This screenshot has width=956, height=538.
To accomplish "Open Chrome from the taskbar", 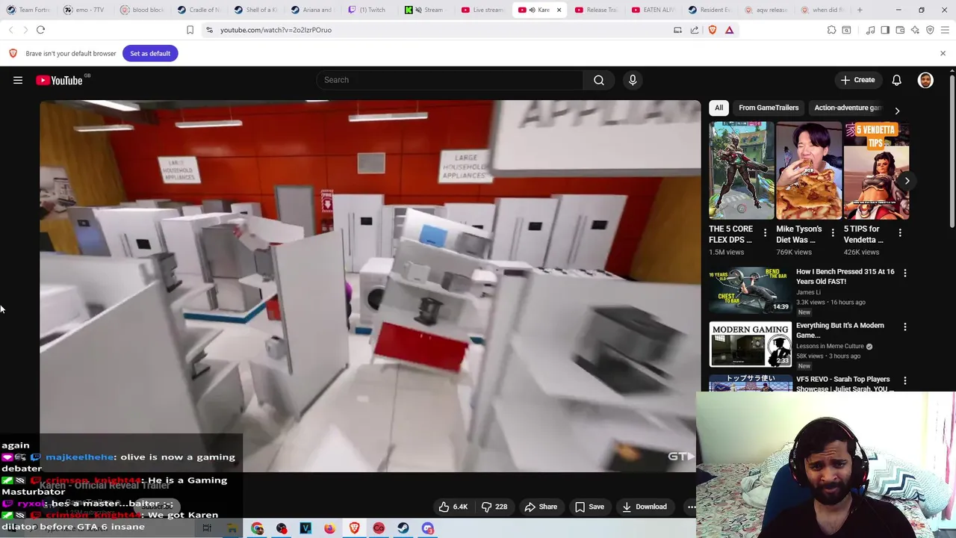I will 257,528.
